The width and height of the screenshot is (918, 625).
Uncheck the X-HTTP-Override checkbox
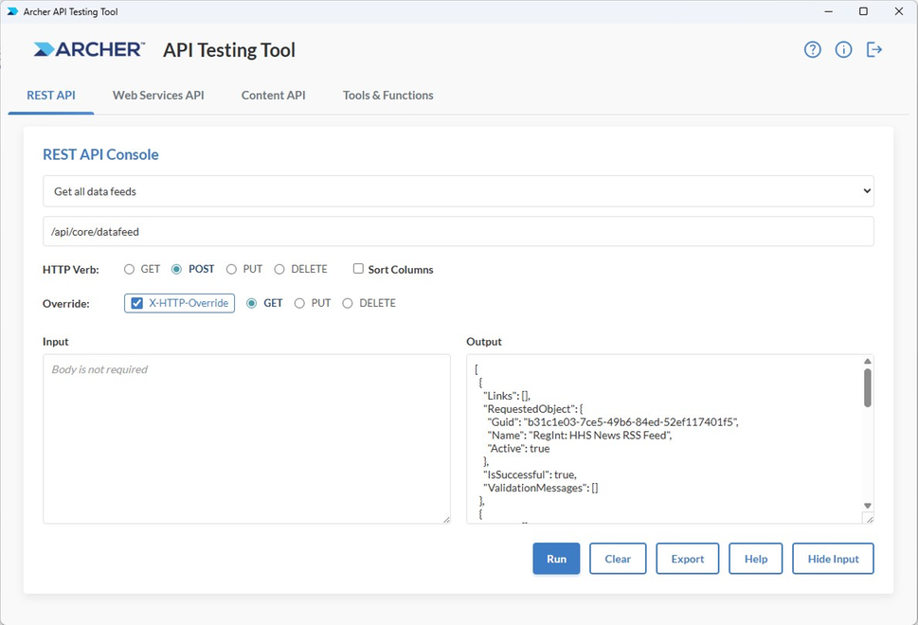coord(137,303)
